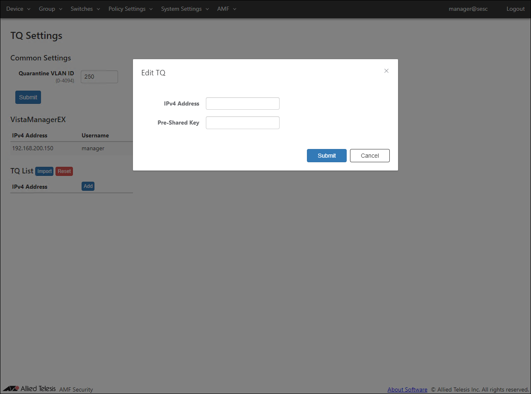The image size is (531, 394).
Task: Open the Device dropdown menu
Action: (x=18, y=9)
